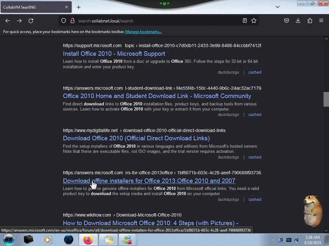Image resolution: width=329 pixels, height=246 pixels.
Task: Open more options dots for Home and Student result
Action: (x=244, y=115)
